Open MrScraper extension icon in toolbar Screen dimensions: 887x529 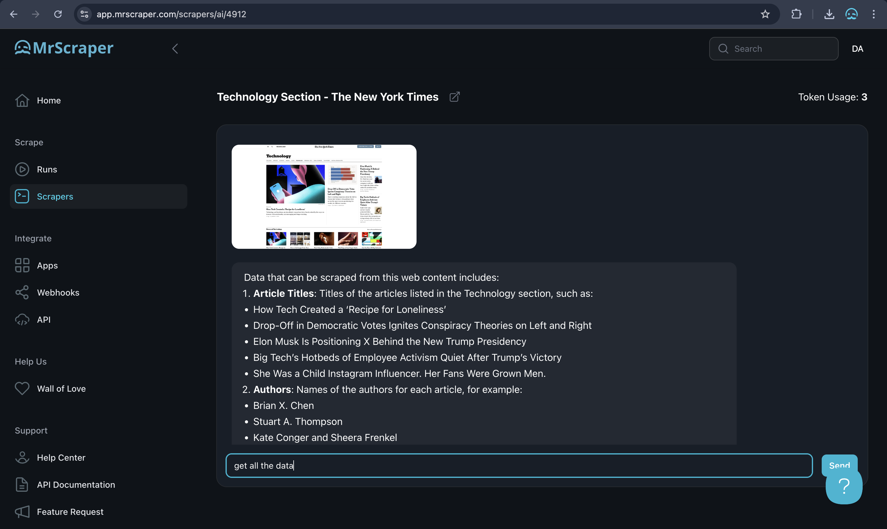tap(851, 14)
